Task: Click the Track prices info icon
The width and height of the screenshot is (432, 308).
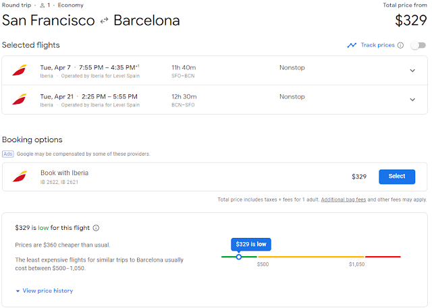Action: tap(400, 45)
